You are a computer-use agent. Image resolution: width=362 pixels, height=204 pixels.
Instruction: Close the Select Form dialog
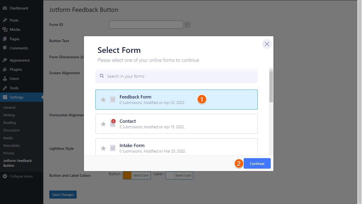[267, 44]
